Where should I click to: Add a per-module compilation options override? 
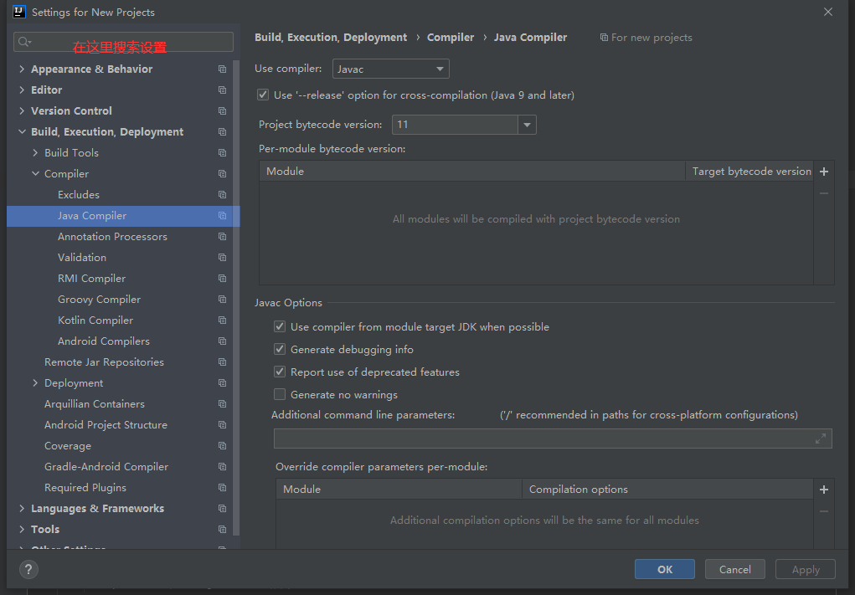[824, 490]
